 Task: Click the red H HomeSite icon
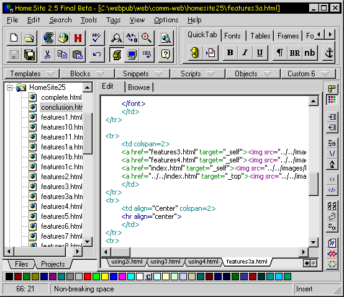[78, 38]
